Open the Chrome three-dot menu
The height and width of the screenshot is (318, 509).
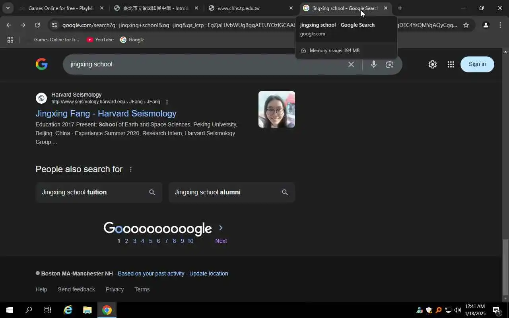[500, 25]
